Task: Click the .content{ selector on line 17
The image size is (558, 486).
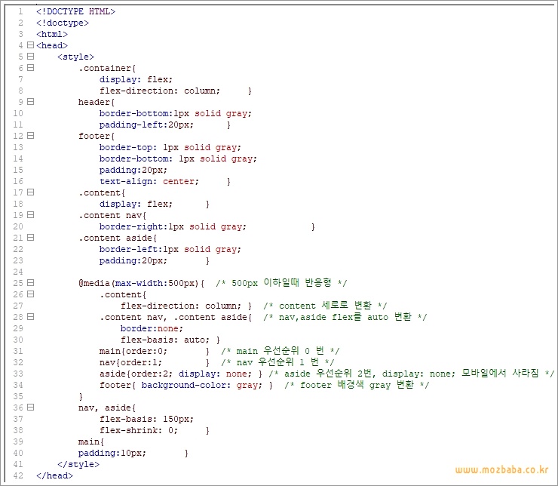Action: coord(102,192)
